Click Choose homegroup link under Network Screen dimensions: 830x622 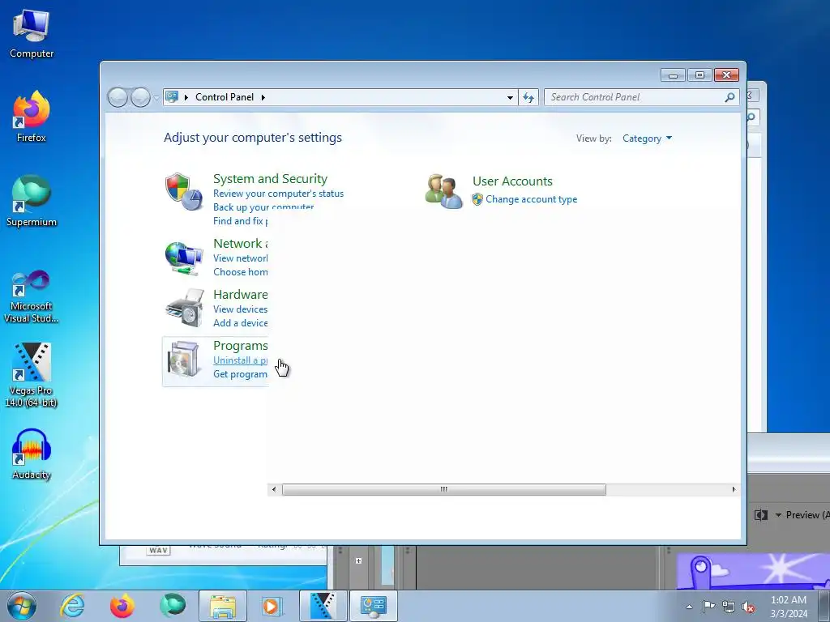[240, 272]
